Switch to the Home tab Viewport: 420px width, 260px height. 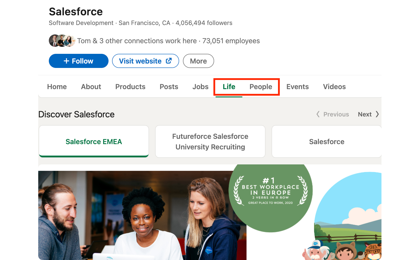point(57,87)
